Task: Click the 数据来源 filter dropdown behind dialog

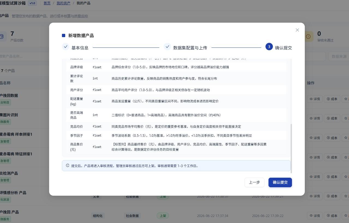Action: coord(339,57)
